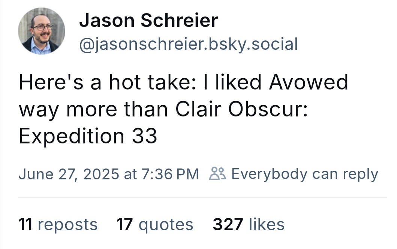
Task: Select the Everybody can reply label
Action: (304, 174)
